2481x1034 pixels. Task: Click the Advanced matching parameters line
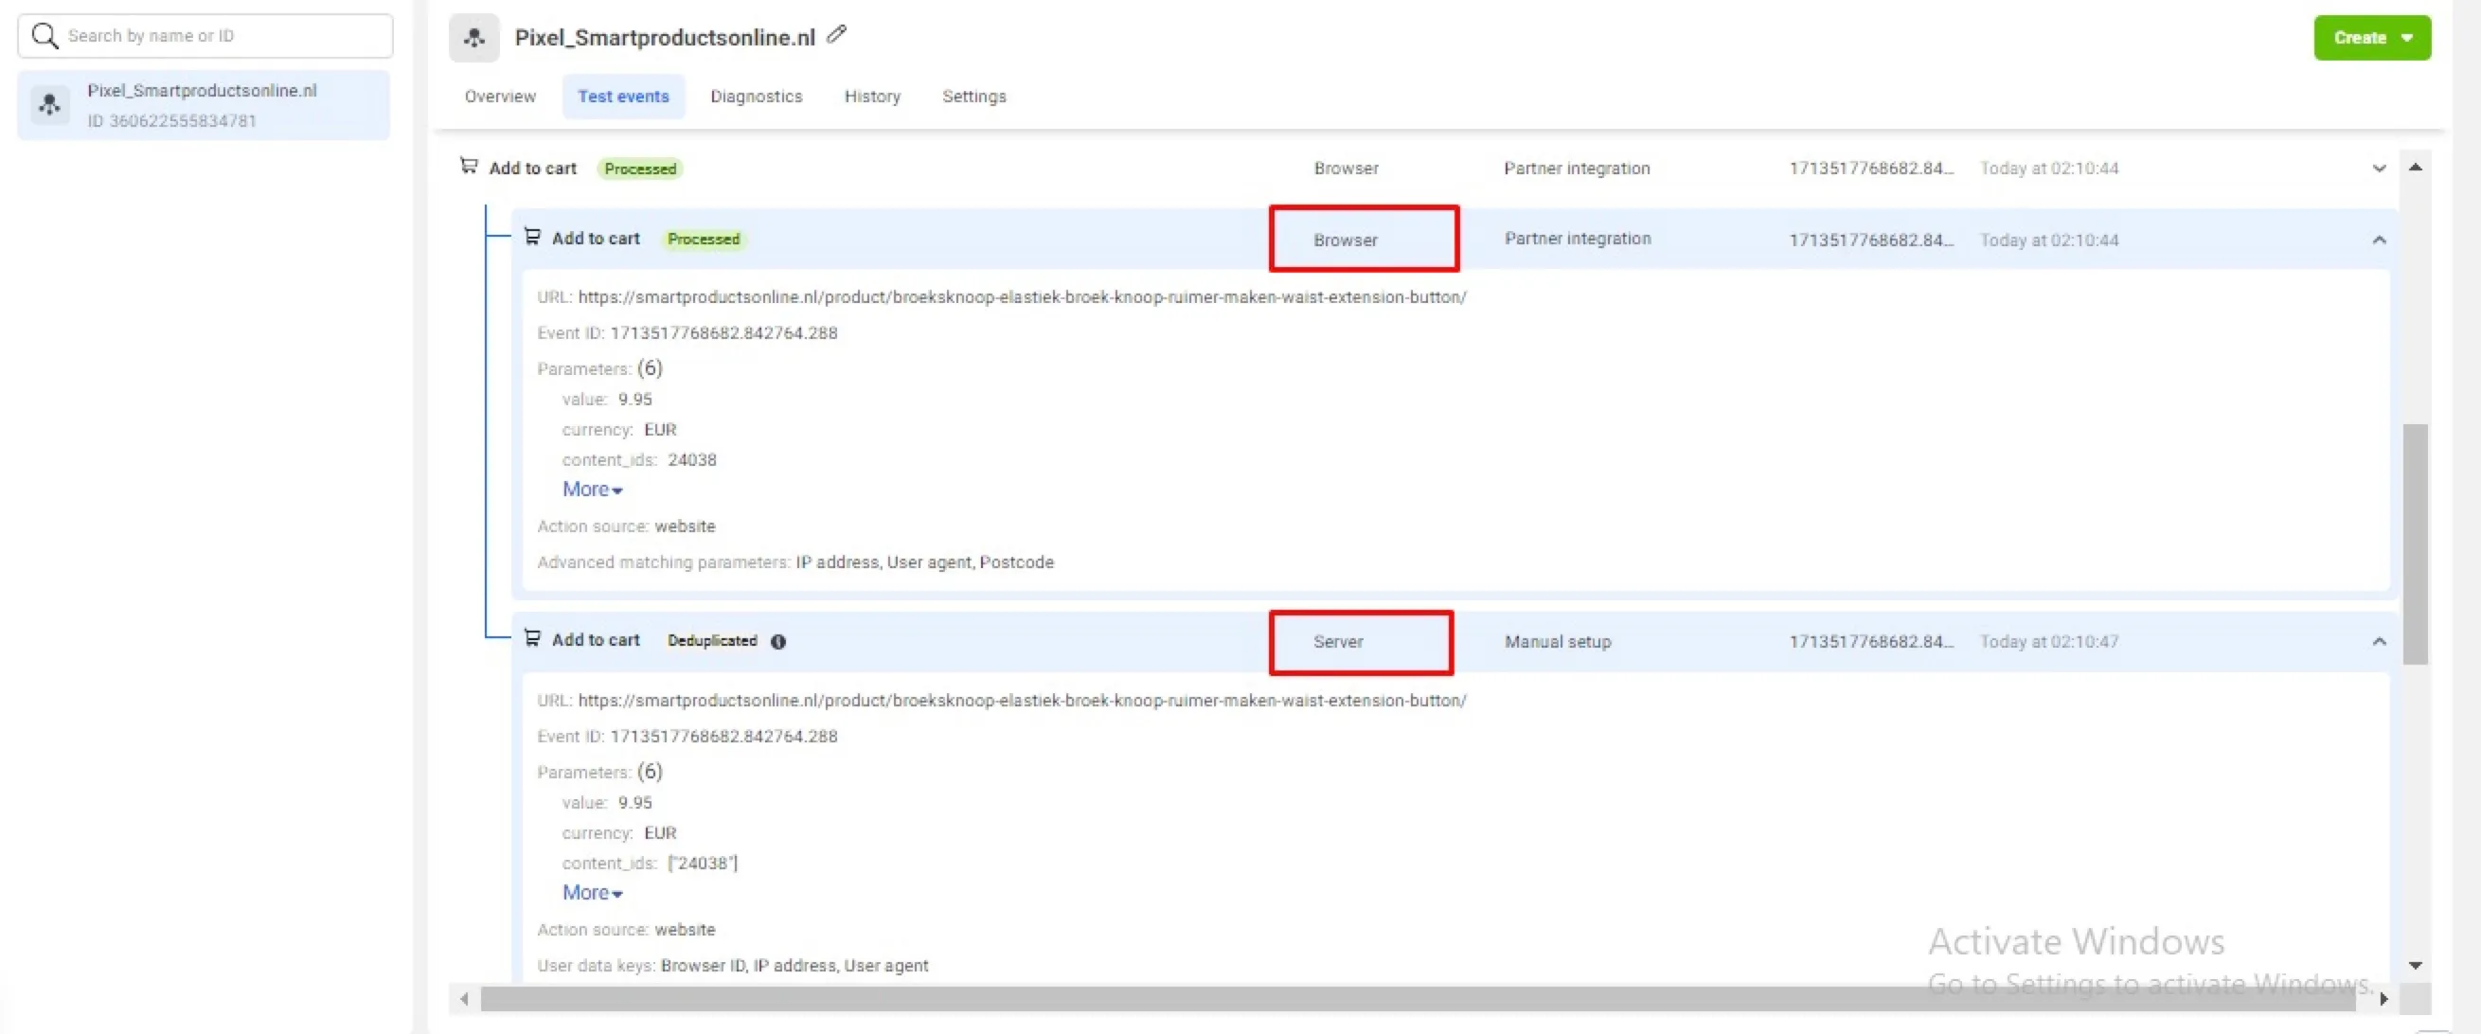pos(795,562)
